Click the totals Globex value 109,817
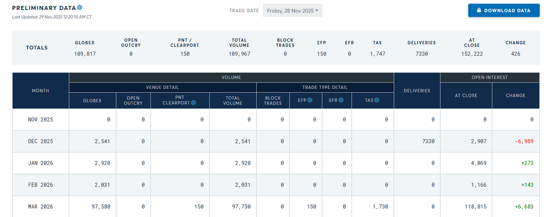 click(85, 54)
